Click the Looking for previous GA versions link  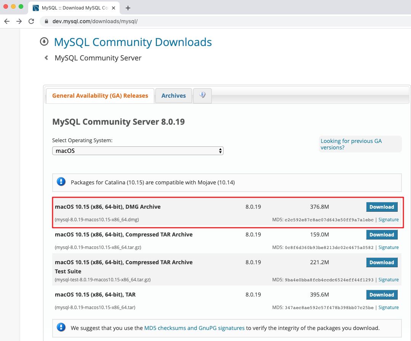(350, 144)
